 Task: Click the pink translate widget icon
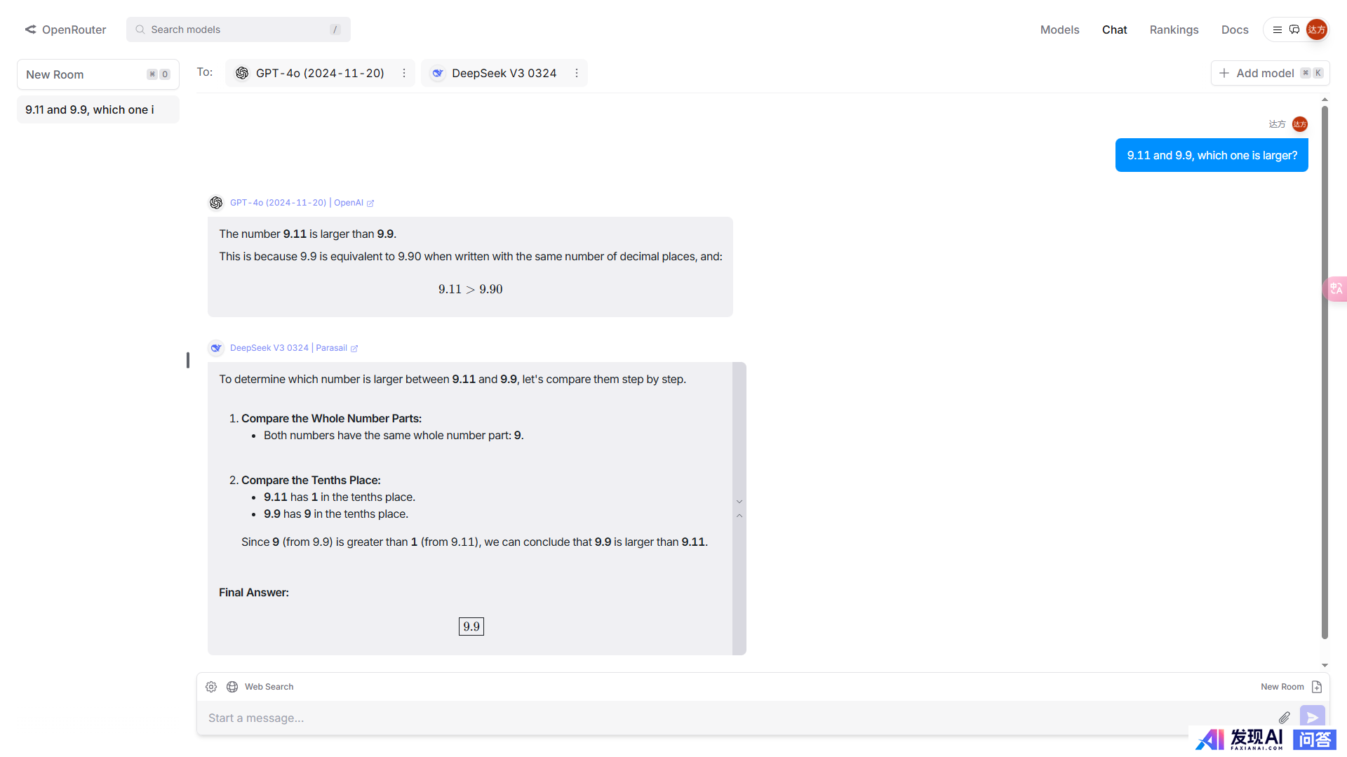[1336, 288]
